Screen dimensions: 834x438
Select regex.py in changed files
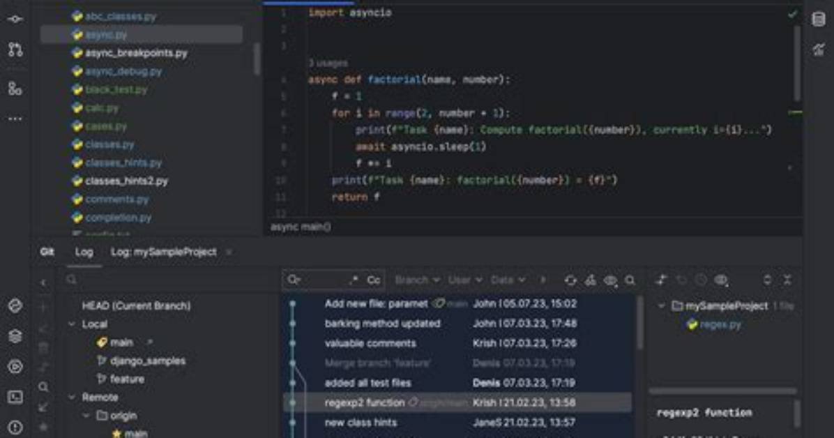[x=720, y=324]
